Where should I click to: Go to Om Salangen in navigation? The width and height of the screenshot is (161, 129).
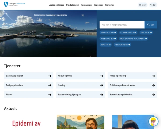pos(72,5)
